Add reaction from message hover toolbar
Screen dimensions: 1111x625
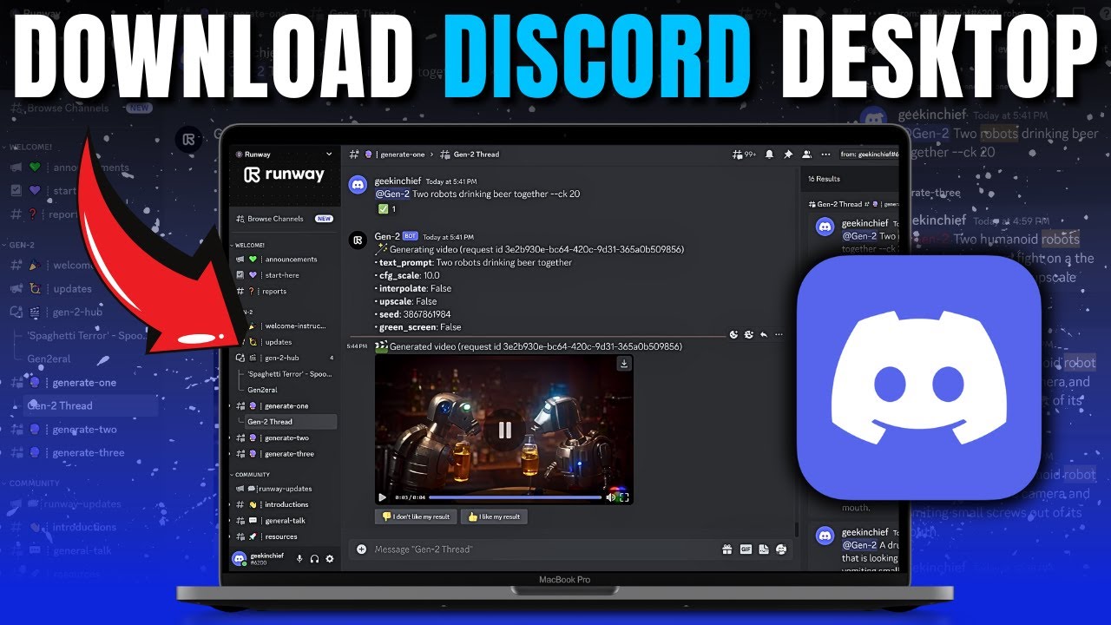733,334
